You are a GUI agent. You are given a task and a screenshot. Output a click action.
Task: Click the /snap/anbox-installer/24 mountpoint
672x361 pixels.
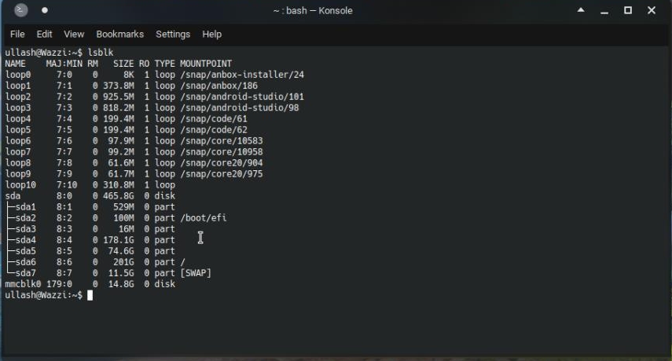click(242, 75)
